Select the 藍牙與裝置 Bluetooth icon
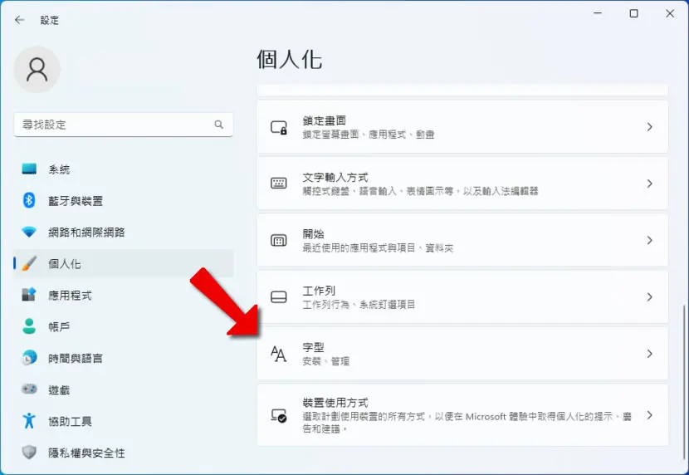Image resolution: width=689 pixels, height=475 pixels. click(29, 200)
